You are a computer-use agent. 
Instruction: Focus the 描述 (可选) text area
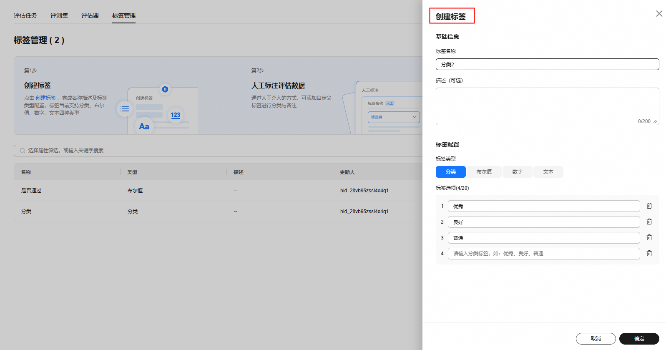(x=548, y=106)
